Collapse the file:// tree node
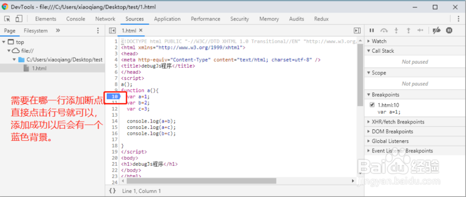This screenshot has width=466, height=197. click(x=9, y=51)
